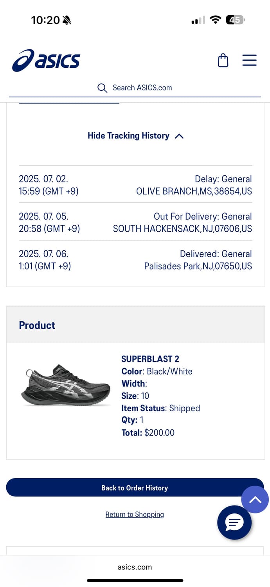Collapse via Hide Tracking History label
Image resolution: width=270 pixels, height=587 pixels.
(x=128, y=136)
